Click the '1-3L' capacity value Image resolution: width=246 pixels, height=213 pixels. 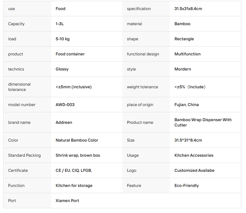[60, 24]
